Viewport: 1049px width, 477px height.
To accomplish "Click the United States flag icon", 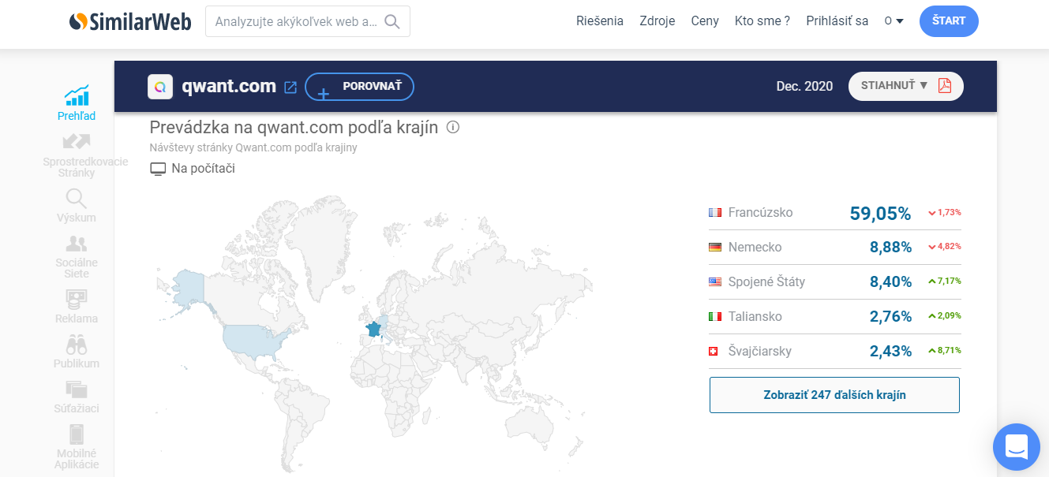I will click(x=715, y=282).
